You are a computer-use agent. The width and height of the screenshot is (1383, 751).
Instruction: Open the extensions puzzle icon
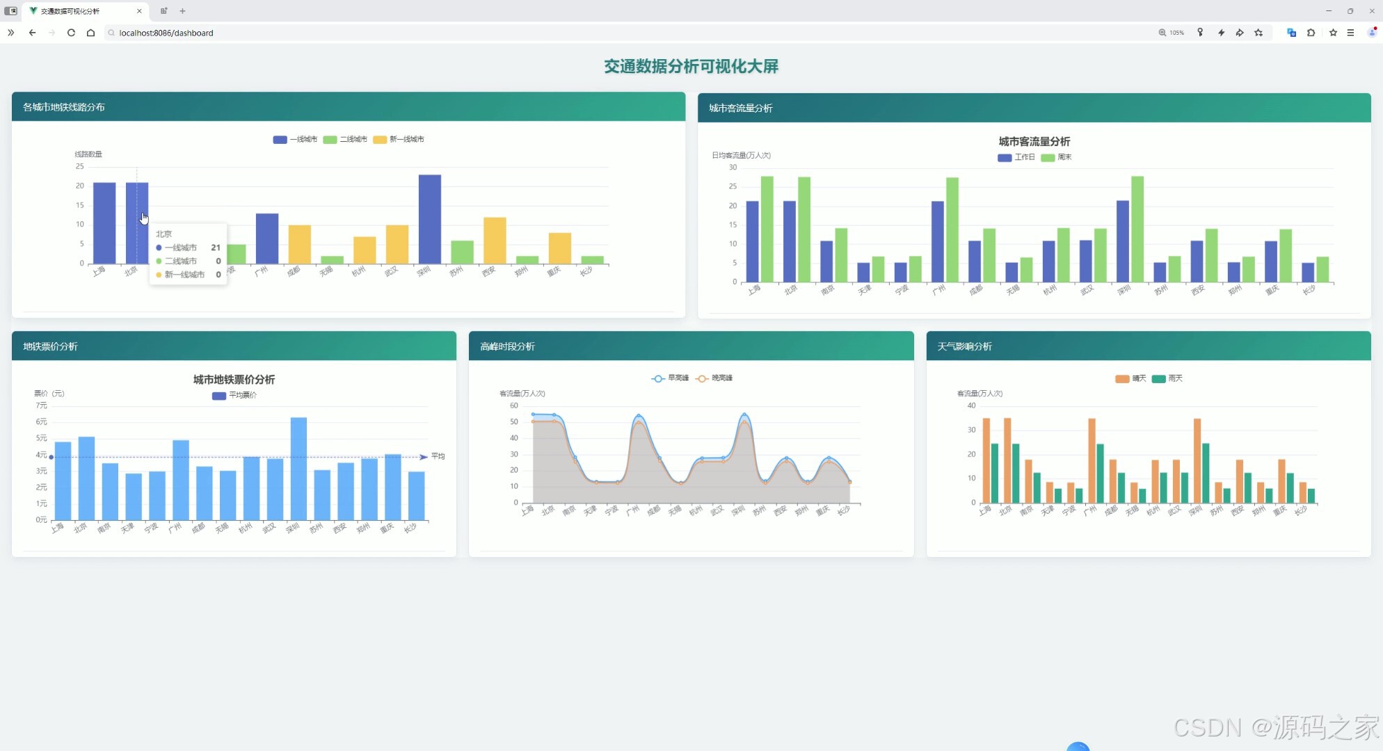[x=1311, y=33]
